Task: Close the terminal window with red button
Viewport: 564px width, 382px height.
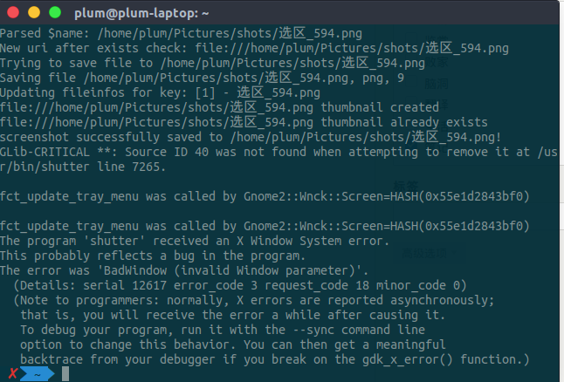Action: coord(15,13)
